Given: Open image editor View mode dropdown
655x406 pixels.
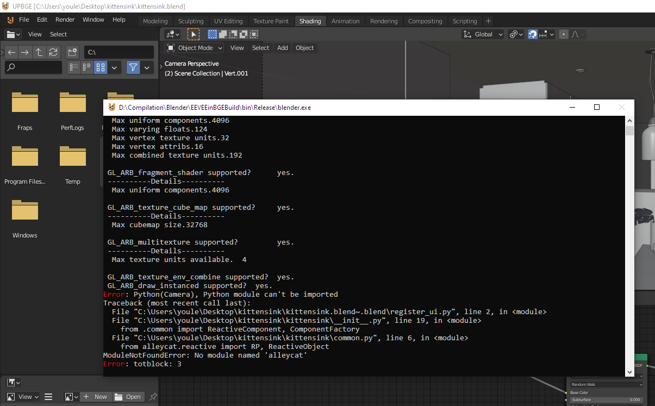Looking at the screenshot, I should point(22,397).
